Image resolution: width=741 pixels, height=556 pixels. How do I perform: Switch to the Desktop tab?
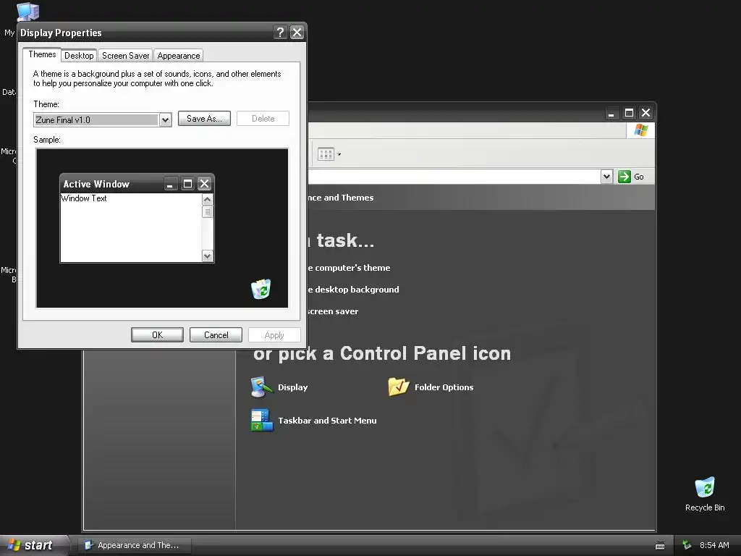tap(79, 56)
